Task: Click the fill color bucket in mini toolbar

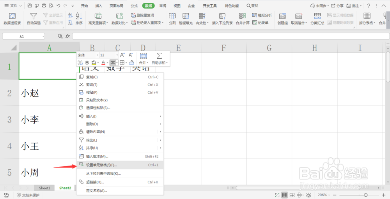Action: pos(94,63)
